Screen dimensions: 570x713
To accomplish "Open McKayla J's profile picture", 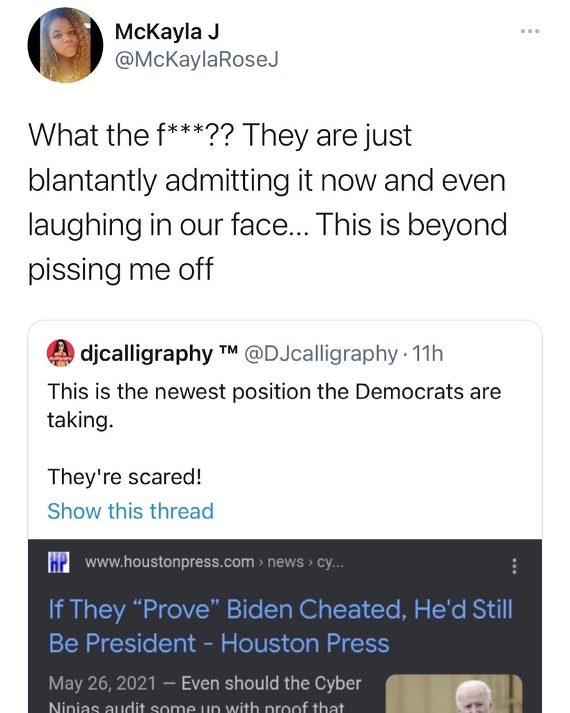I will tap(60, 46).
